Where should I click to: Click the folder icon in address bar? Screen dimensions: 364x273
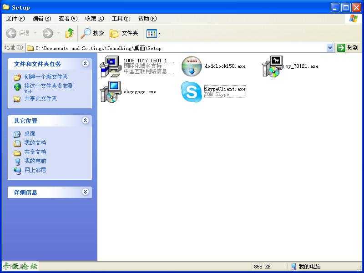pyautogui.click(x=30, y=48)
